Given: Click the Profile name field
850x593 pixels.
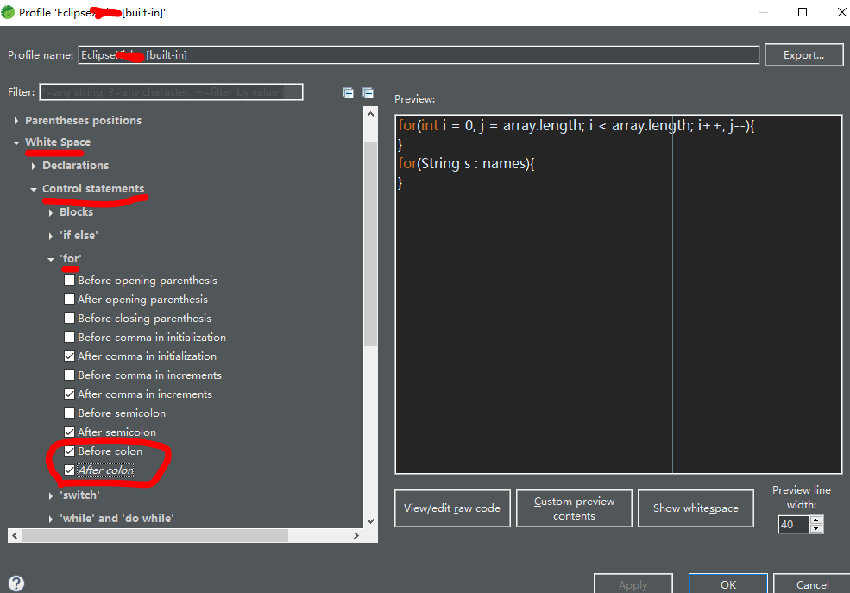Looking at the screenshot, I should point(419,54).
